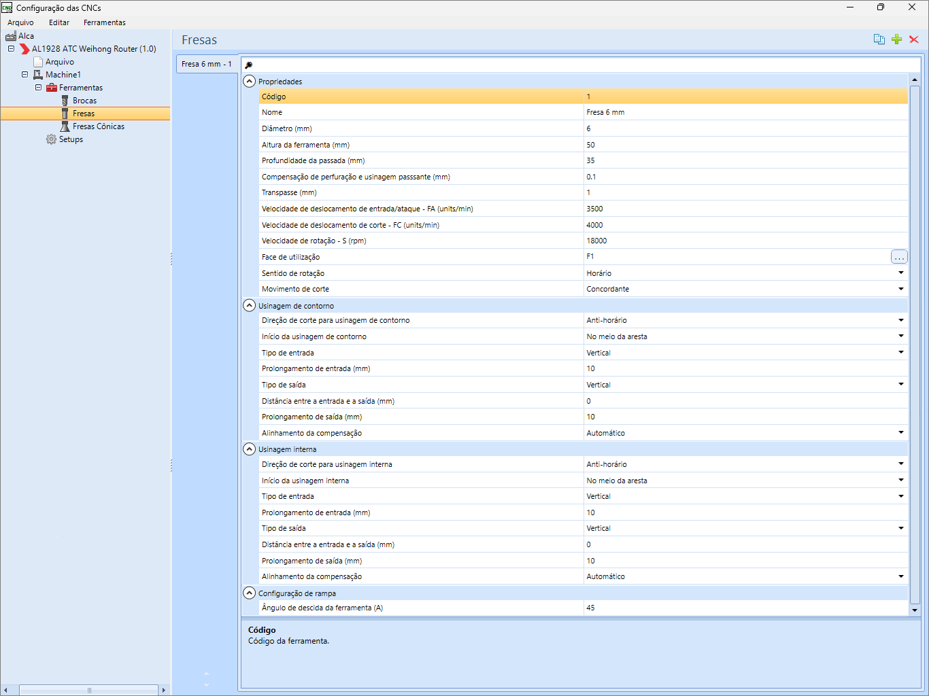
Task: Collapse the Configuração de rampa section
Action: tap(250, 593)
